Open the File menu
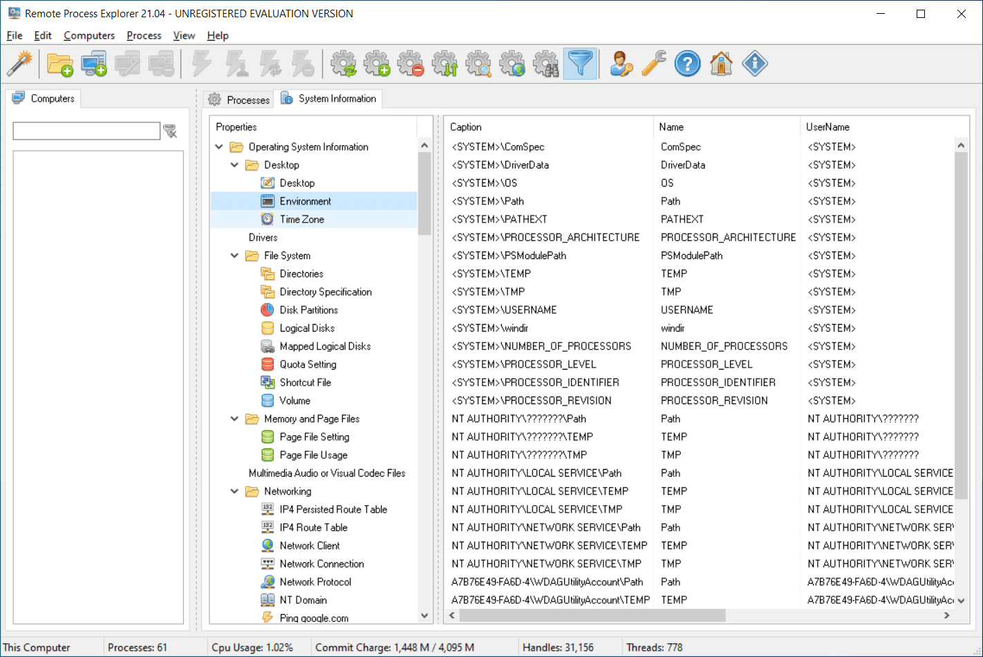This screenshot has height=657, width=983. click(15, 35)
